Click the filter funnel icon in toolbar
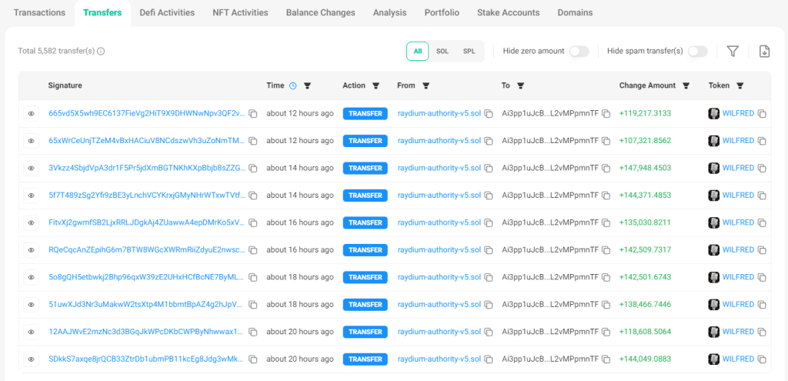Screen dimensions: 788x381 click(733, 51)
